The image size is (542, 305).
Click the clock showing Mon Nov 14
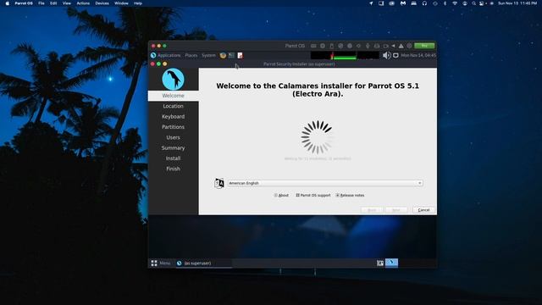(418, 55)
